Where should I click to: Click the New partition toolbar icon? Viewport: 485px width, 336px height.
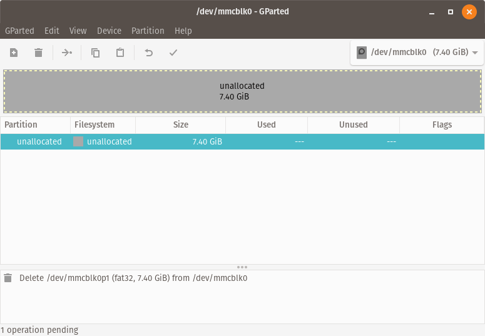click(x=14, y=53)
